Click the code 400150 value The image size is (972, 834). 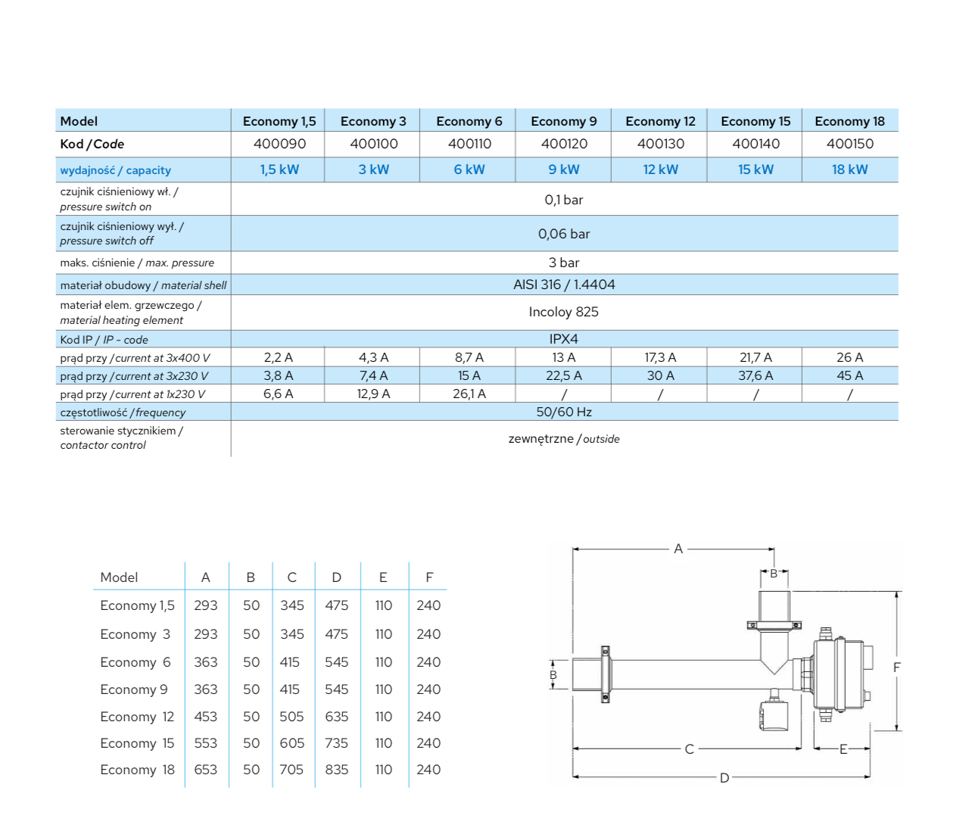tap(850, 144)
